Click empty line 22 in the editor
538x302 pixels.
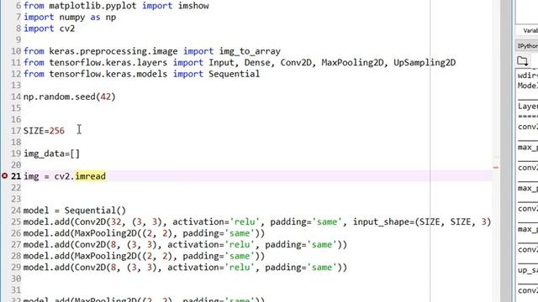[x=257, y=188]
